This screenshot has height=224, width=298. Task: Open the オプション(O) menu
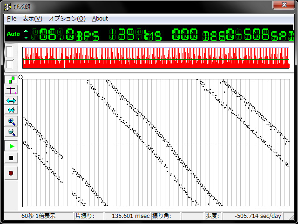[x=67, y=19]
